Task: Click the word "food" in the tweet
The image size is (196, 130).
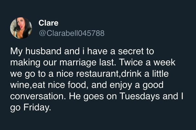Action: pyautogui.click(x=77, y=85)
